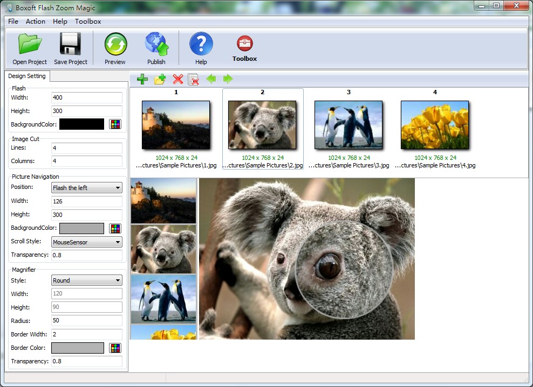Open the File menu
The image size is (533, 387).
(13, 22)
